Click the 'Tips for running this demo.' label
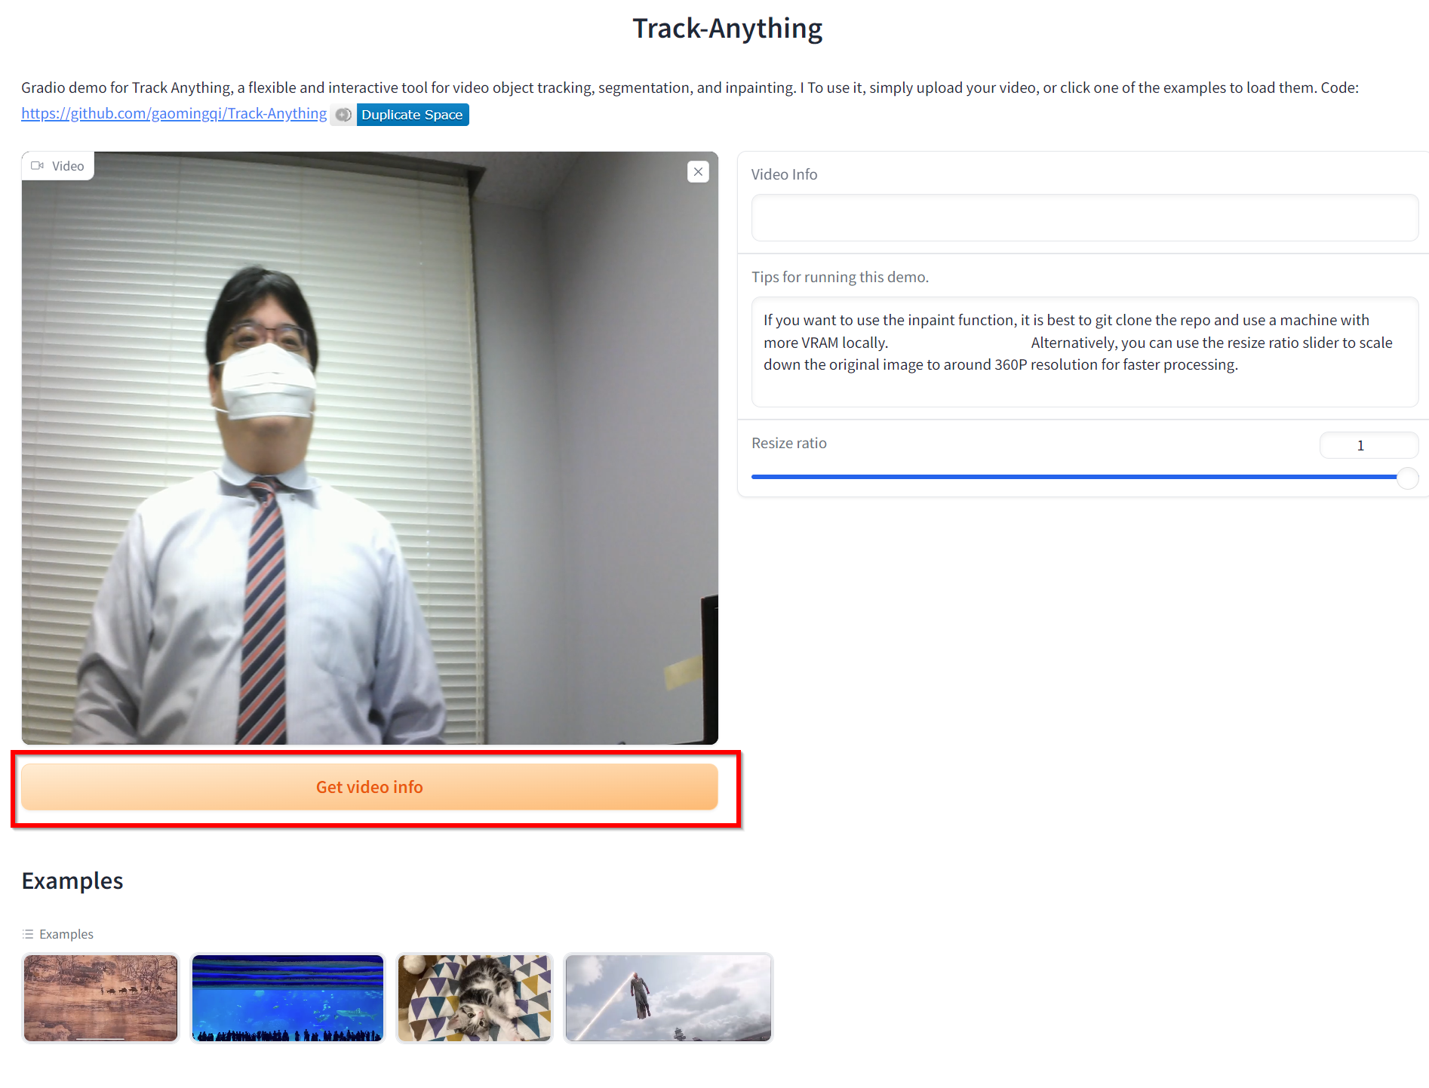Image resolution: width=1429 pixels, height=1088 pixels. tap(840, 277)
